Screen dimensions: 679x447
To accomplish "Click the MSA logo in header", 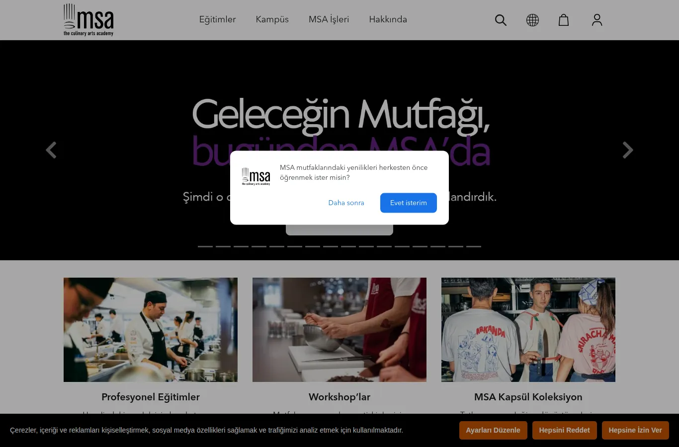I will [88, 20].
